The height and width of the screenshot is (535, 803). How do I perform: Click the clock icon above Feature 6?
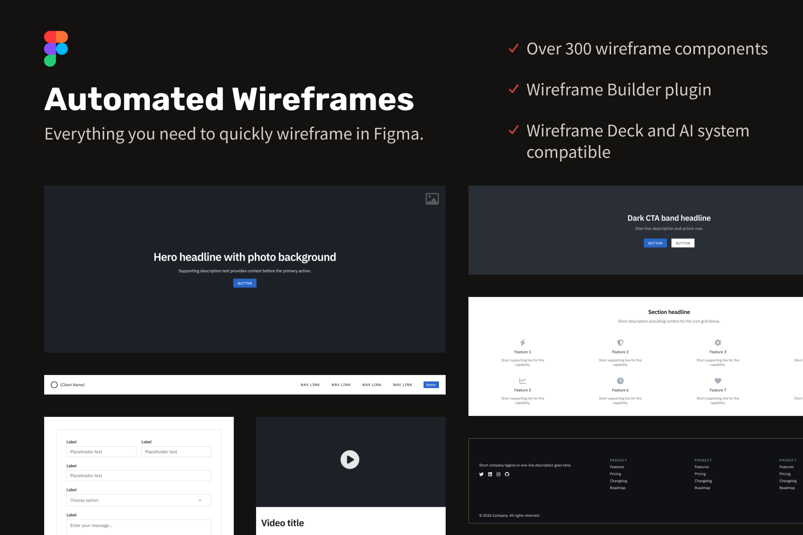click(x=620, y=381)
